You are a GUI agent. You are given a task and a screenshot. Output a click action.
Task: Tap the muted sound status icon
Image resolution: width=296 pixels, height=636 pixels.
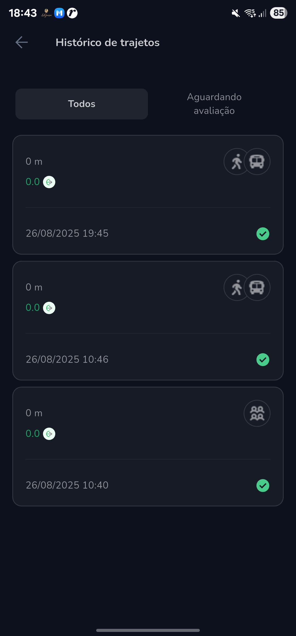click(x=235, y=13)
